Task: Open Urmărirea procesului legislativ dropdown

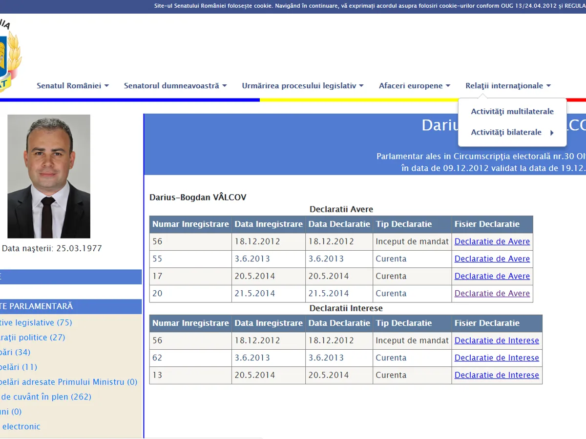Action: (x=302, y=86)
